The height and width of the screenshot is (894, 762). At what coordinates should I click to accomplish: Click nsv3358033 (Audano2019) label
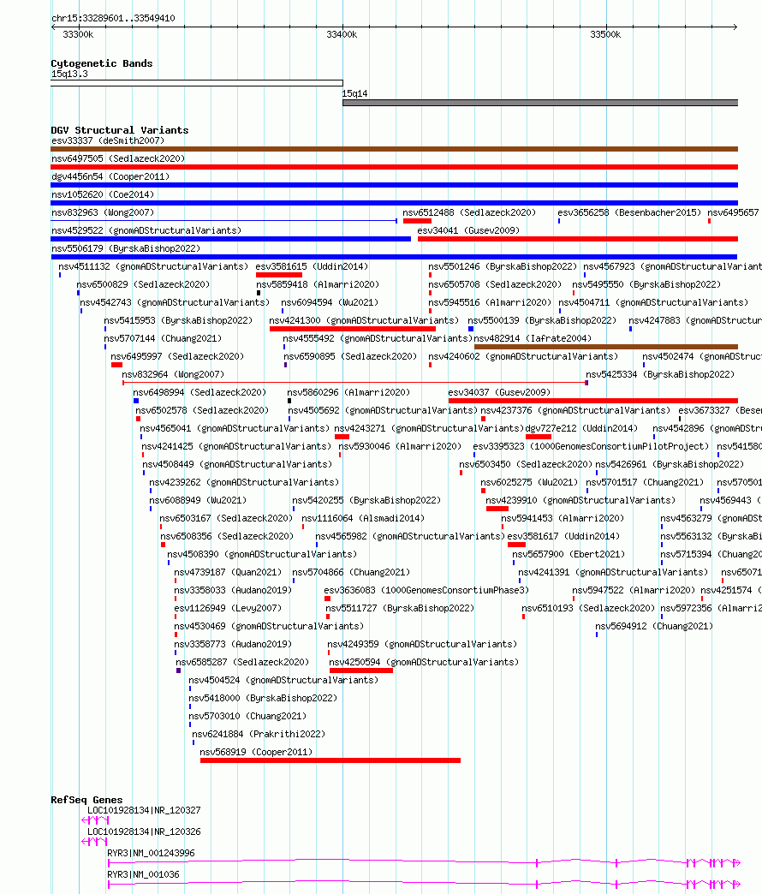click(x=233, y=590)
